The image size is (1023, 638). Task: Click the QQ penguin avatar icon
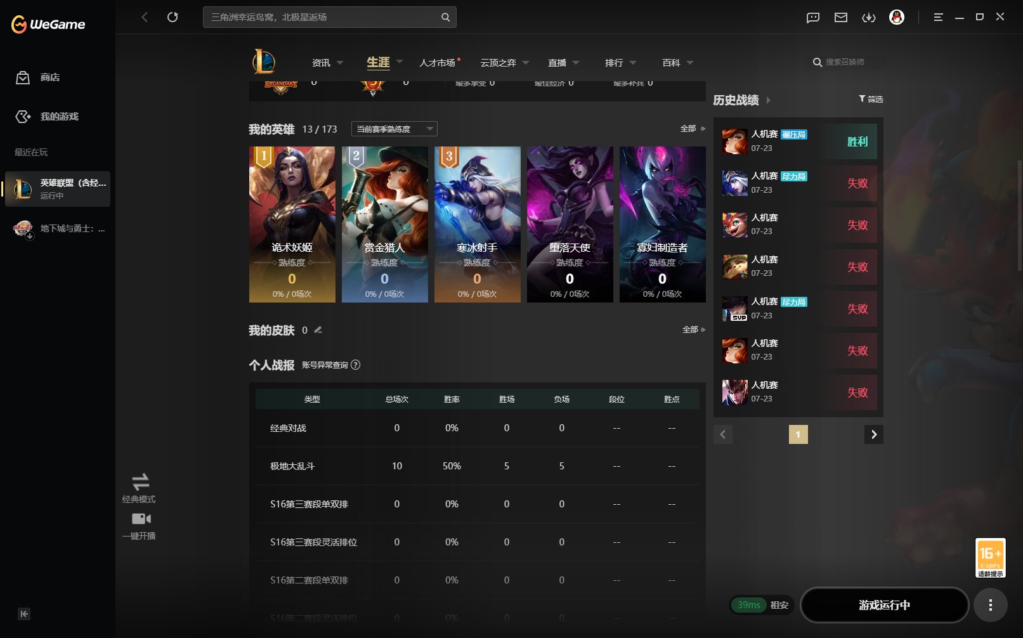(897, 18)
